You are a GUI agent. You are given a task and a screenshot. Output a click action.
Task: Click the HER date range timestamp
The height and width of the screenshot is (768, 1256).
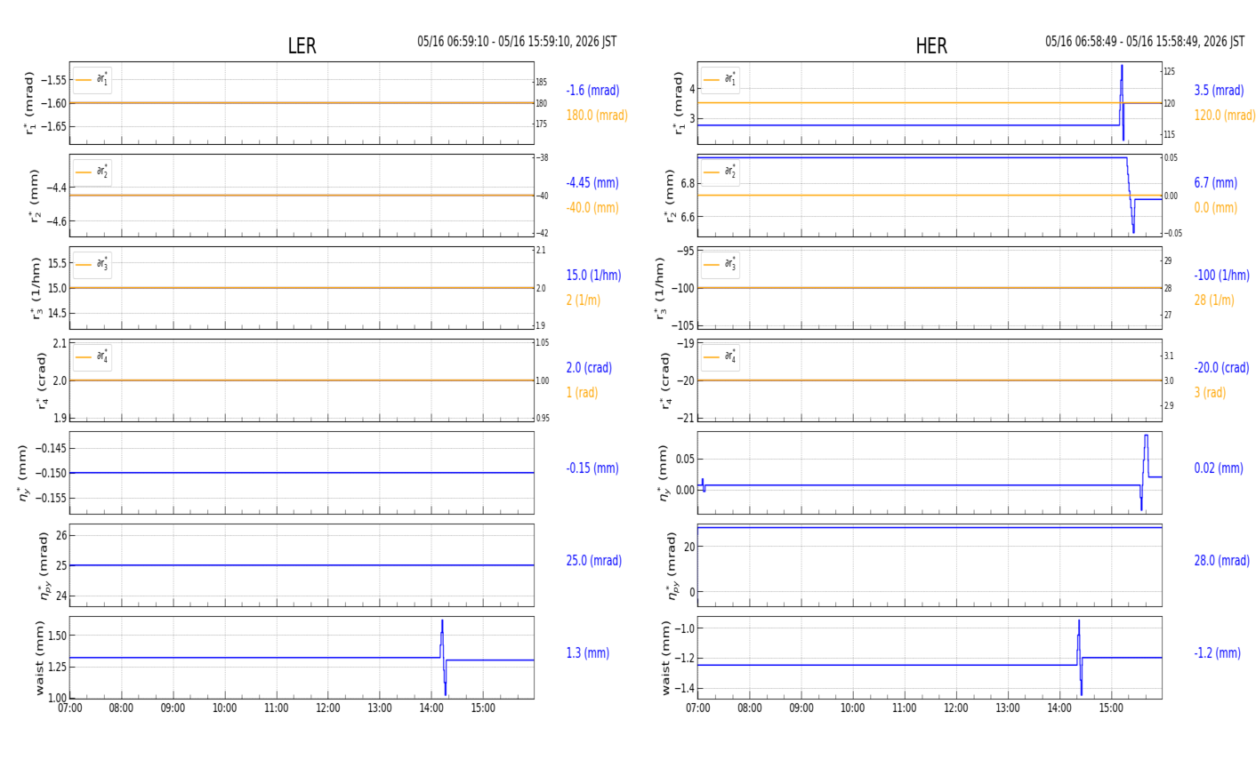(1145, 42)
